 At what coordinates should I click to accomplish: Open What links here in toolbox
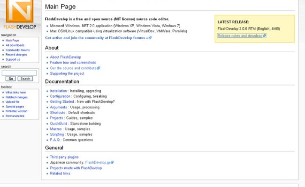(x=15, y=93)
